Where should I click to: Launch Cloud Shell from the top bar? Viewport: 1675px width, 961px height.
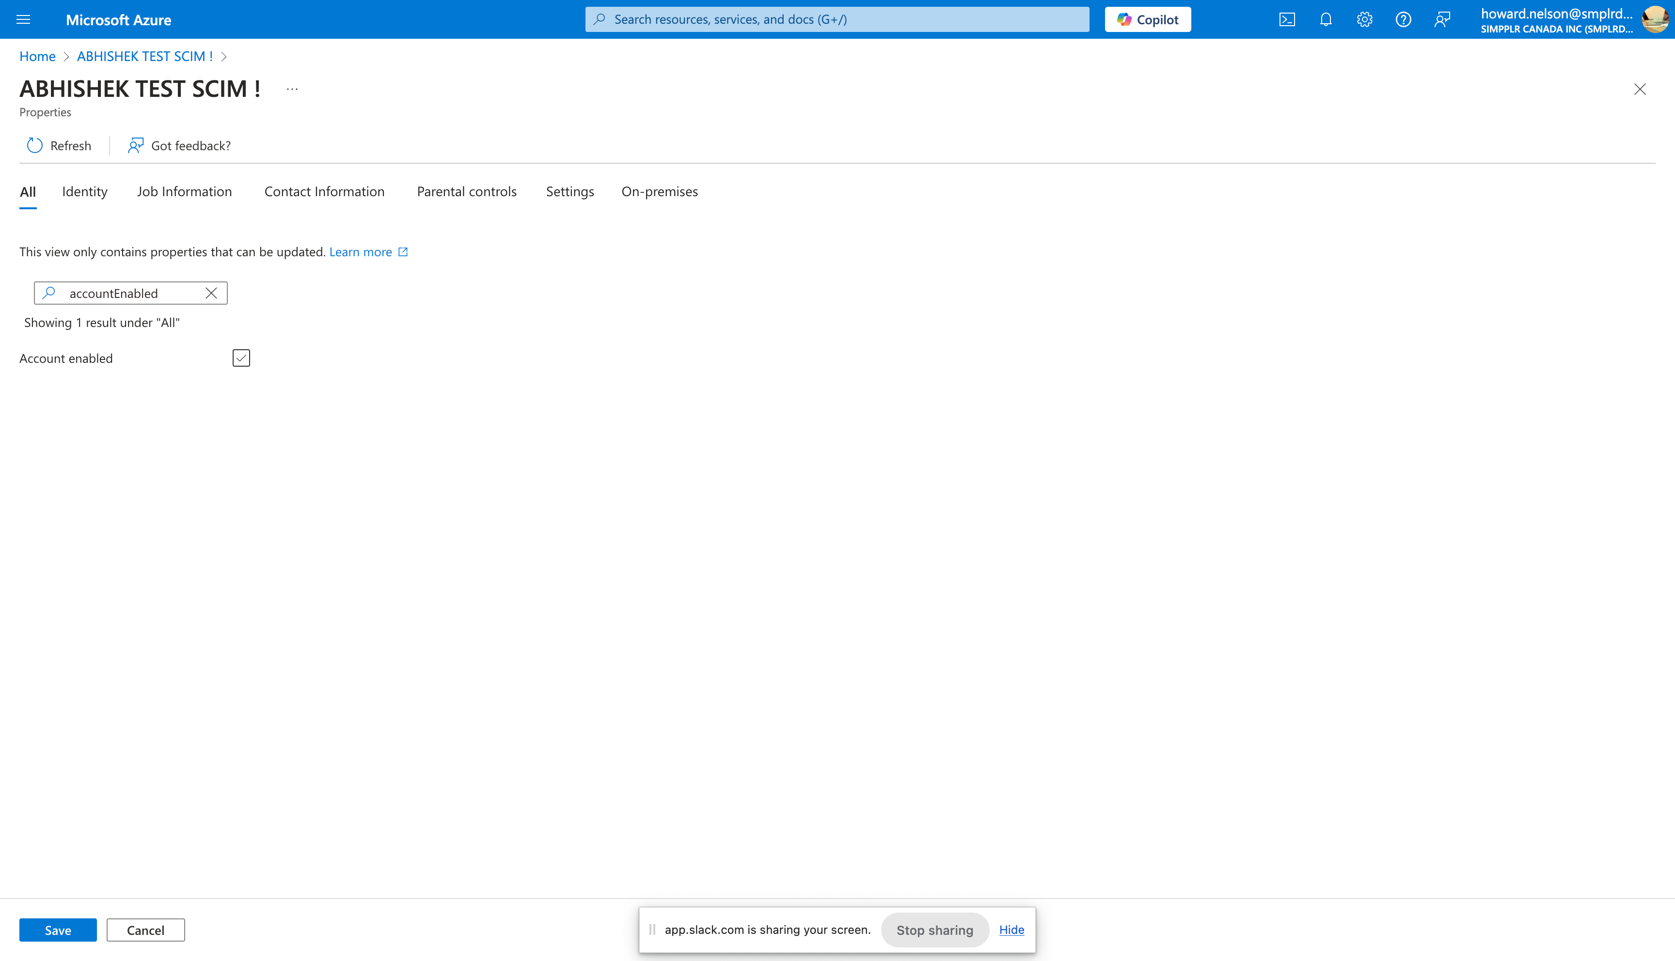[x=1287, y=20]
